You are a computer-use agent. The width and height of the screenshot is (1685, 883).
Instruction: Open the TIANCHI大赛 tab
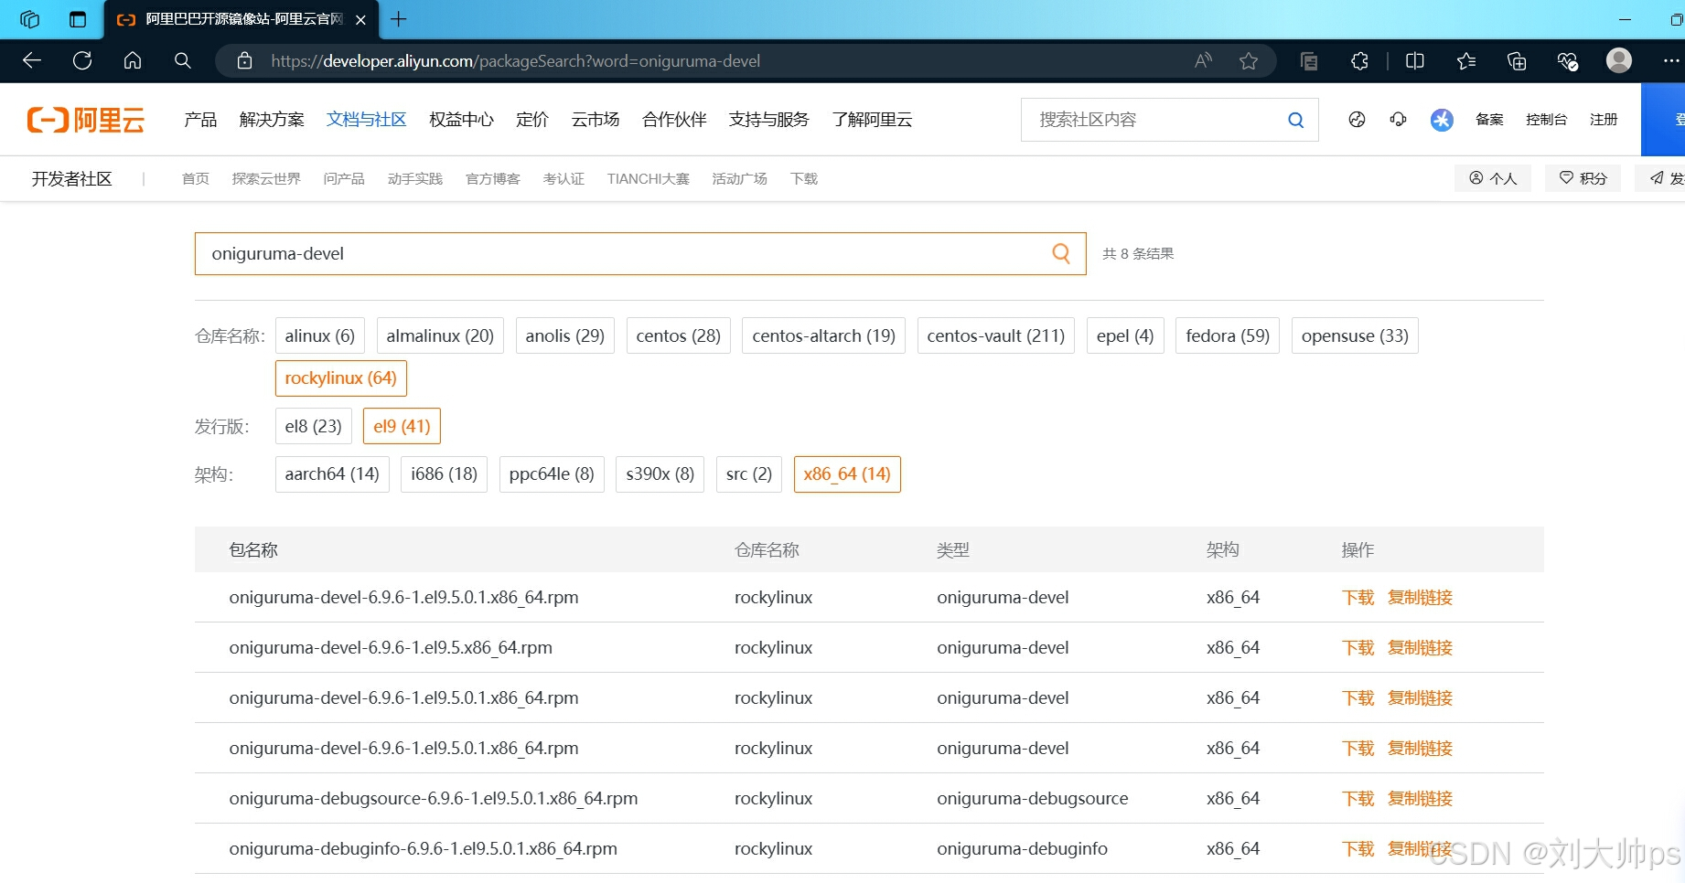point(648,179)
